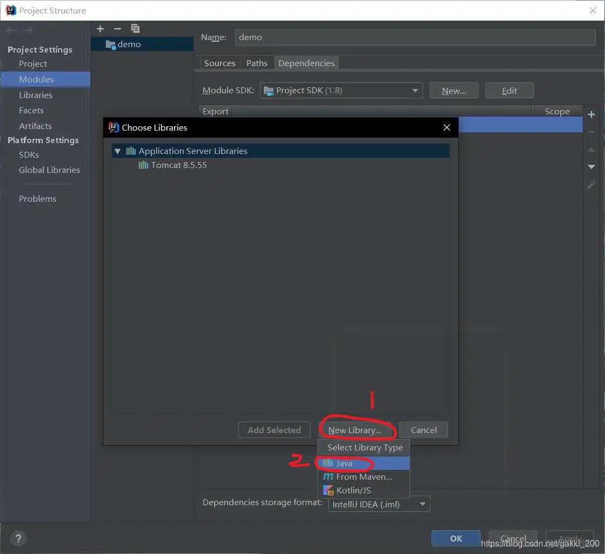This screenshot has width=605, height=554.
Task: Click the Add Selected button
Action: (274, 430)
